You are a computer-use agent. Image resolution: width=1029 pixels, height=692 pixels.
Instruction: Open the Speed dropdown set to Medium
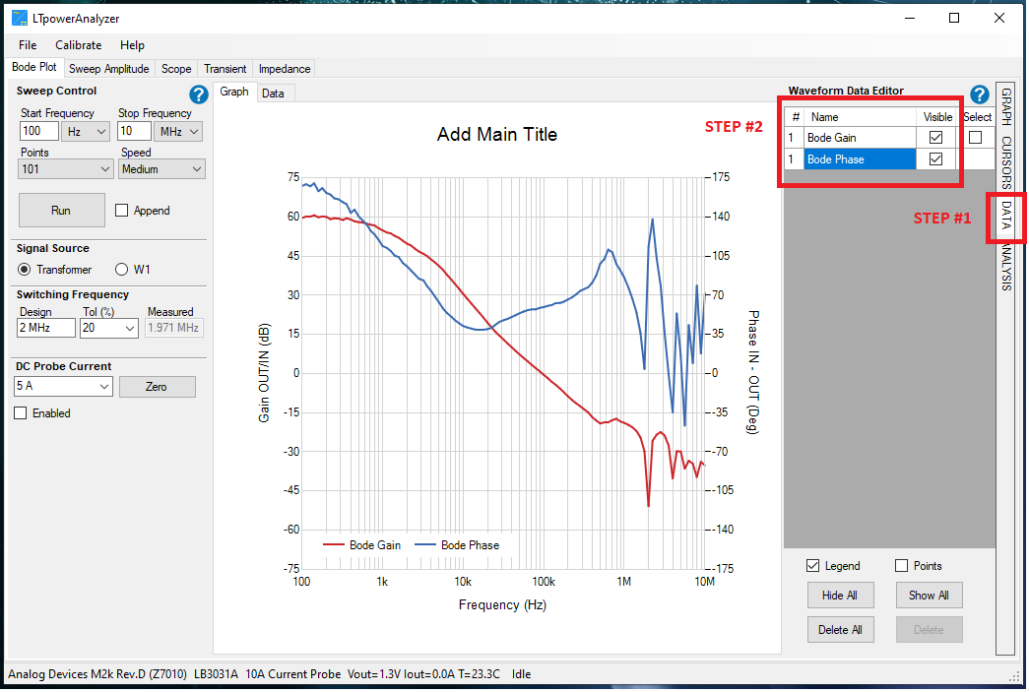click(x=162, y=169)
